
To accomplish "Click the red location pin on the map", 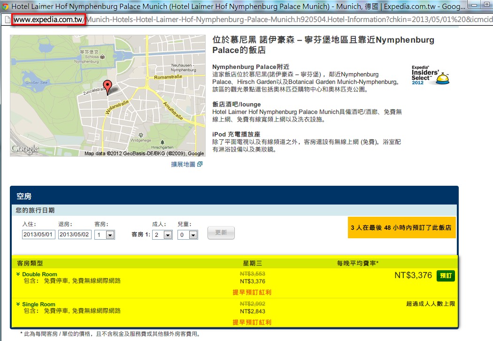I will tap(108, 87).
